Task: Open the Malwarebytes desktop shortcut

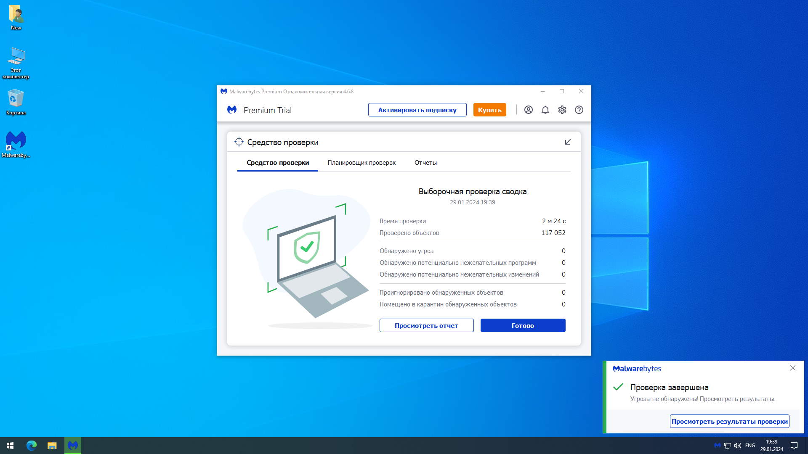Action: [16, 143]
